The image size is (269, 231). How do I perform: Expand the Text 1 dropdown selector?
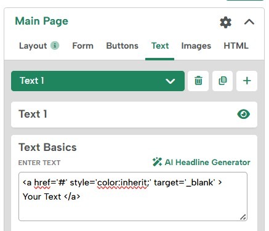pyautogui.click(x=98, y=81)
